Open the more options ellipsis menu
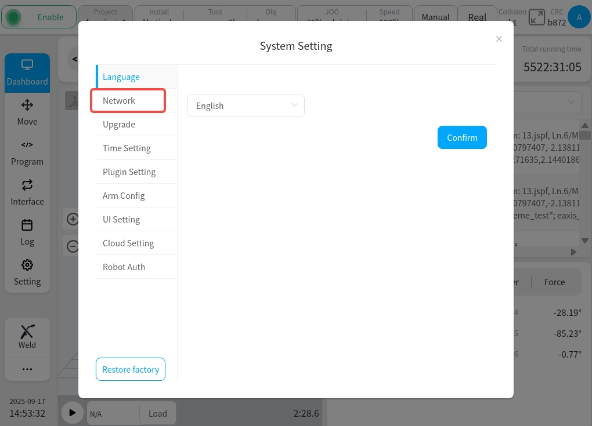592x426 pixels. pos(27,369)
